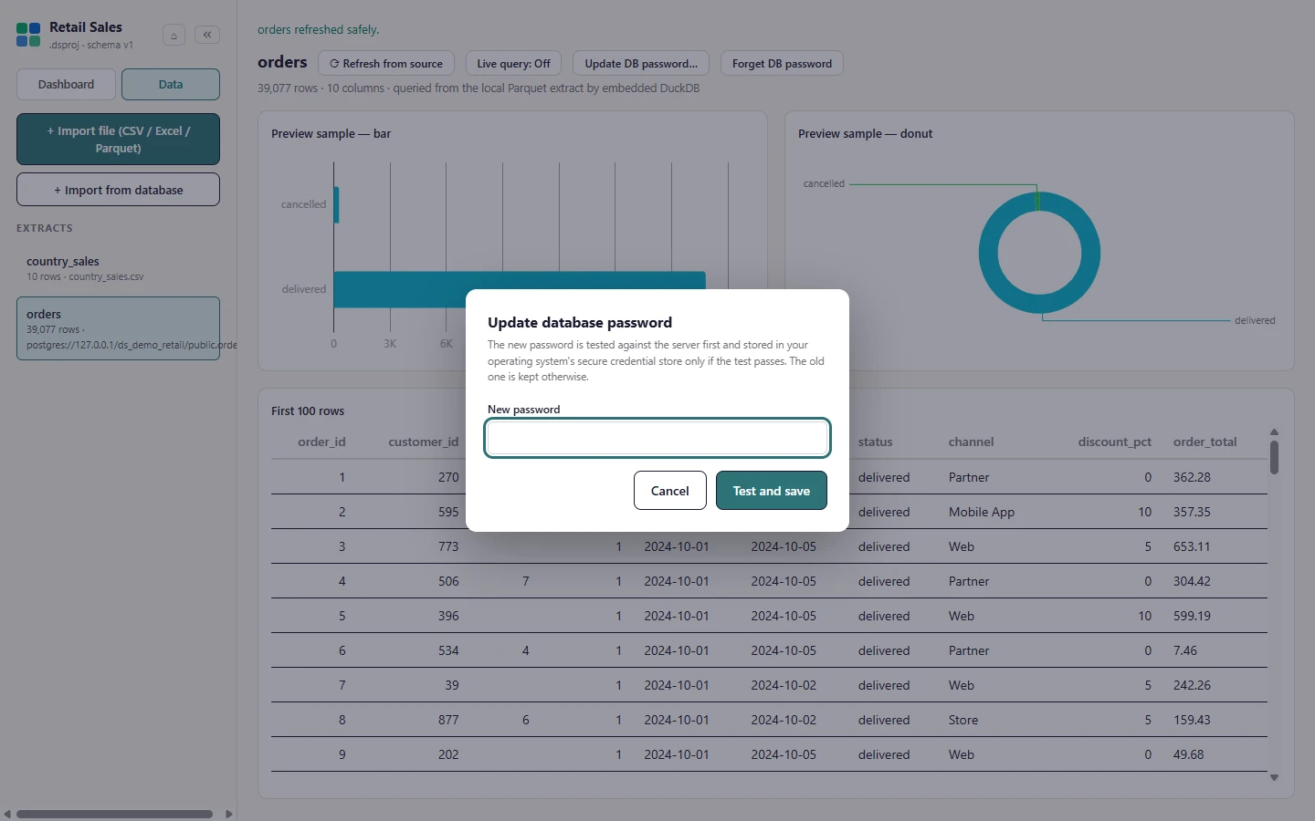The image size is (1315, 821).
Task: Click Import from database button
Action: [x=119, y=190]
